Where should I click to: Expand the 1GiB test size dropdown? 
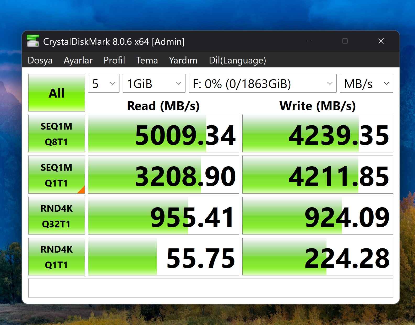(154, 83)
